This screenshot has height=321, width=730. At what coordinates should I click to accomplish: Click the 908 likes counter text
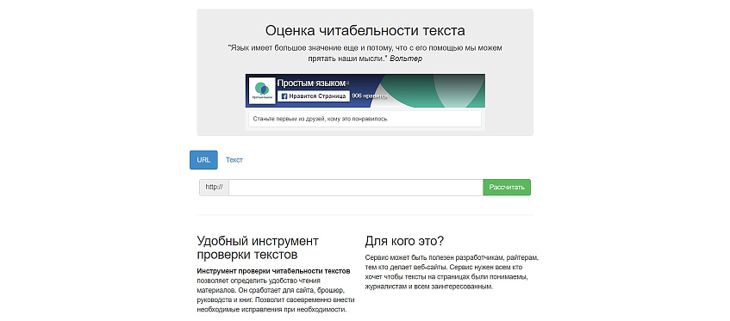pyautogui.click(x=370, y=96)
